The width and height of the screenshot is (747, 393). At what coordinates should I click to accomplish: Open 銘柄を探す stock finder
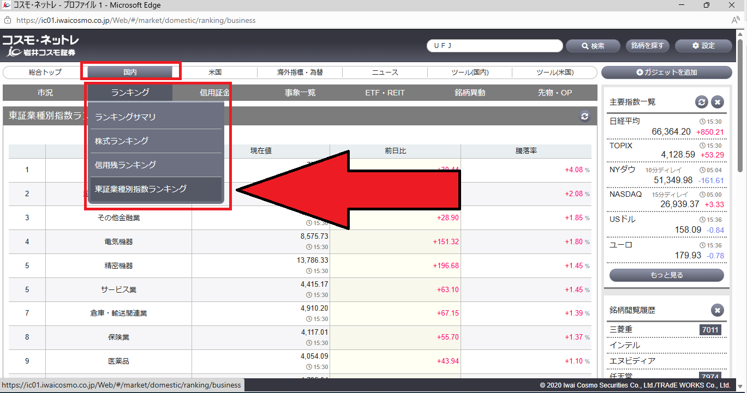coord(648,46)
